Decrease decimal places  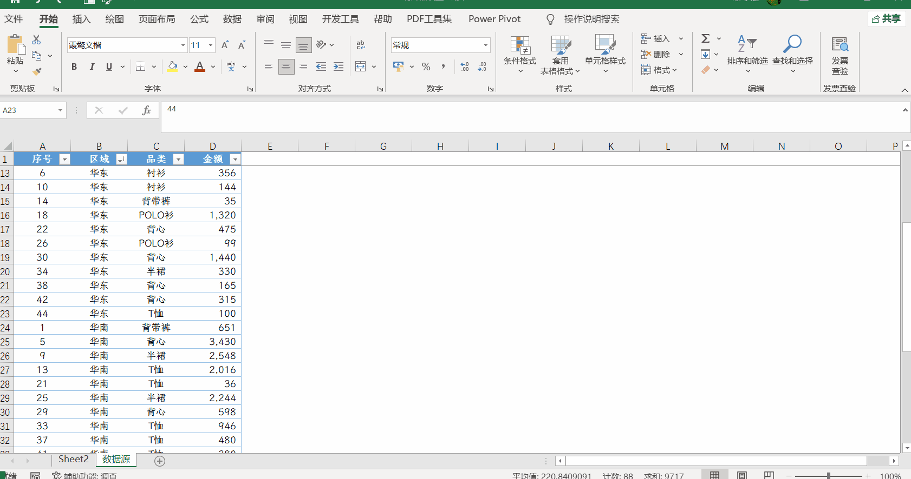[x=482, y=66]
